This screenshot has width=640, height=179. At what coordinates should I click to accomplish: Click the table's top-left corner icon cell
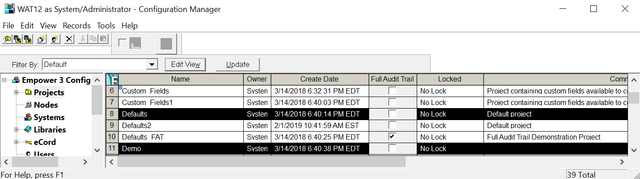tap(112, 79)
